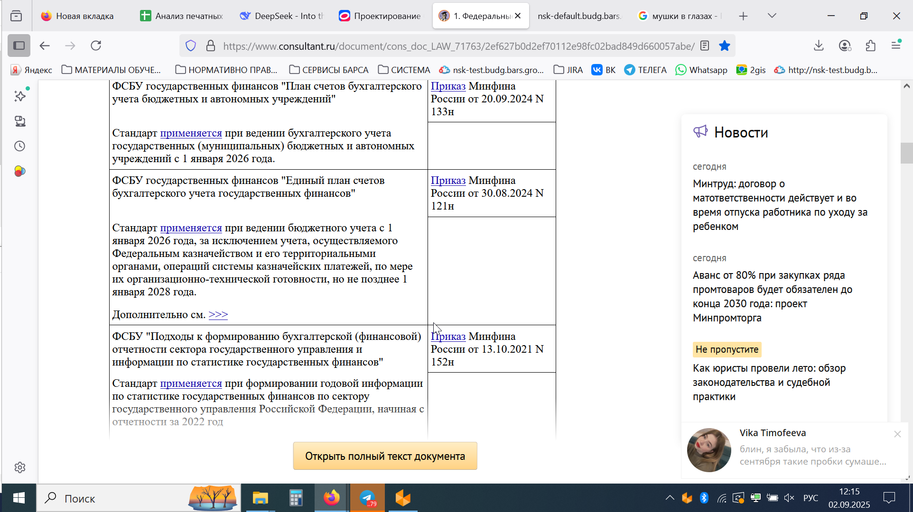
Task: Open news about Минтруд договор матответственности
Action: pyautogui.click(x=780, y=205)
